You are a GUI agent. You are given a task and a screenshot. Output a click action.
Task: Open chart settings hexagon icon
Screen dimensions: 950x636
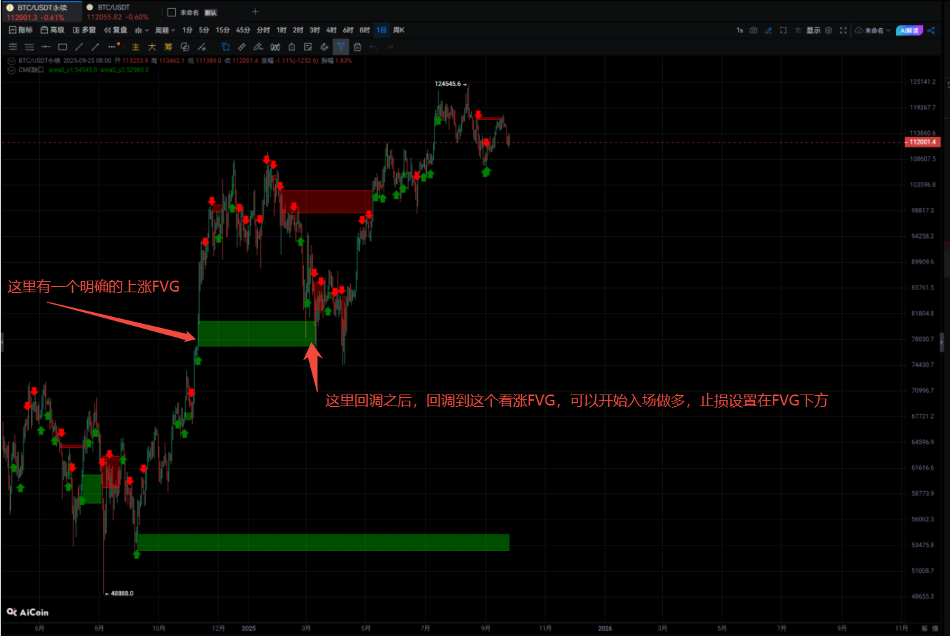click(829, 30)
